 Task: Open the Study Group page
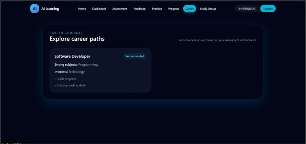tap(208, 9)
